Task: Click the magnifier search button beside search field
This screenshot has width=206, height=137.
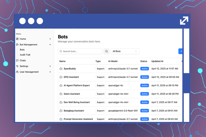Action: tap(106, 51)
